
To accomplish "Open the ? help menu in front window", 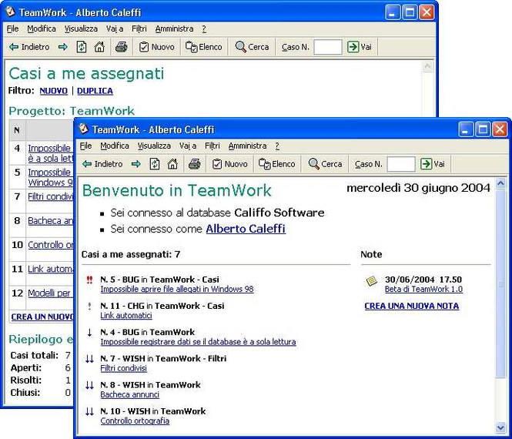I will 277,146.
